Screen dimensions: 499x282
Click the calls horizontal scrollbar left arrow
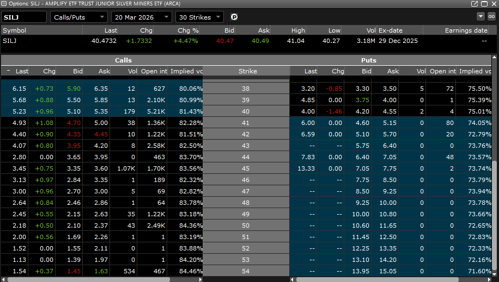[3, 279]
